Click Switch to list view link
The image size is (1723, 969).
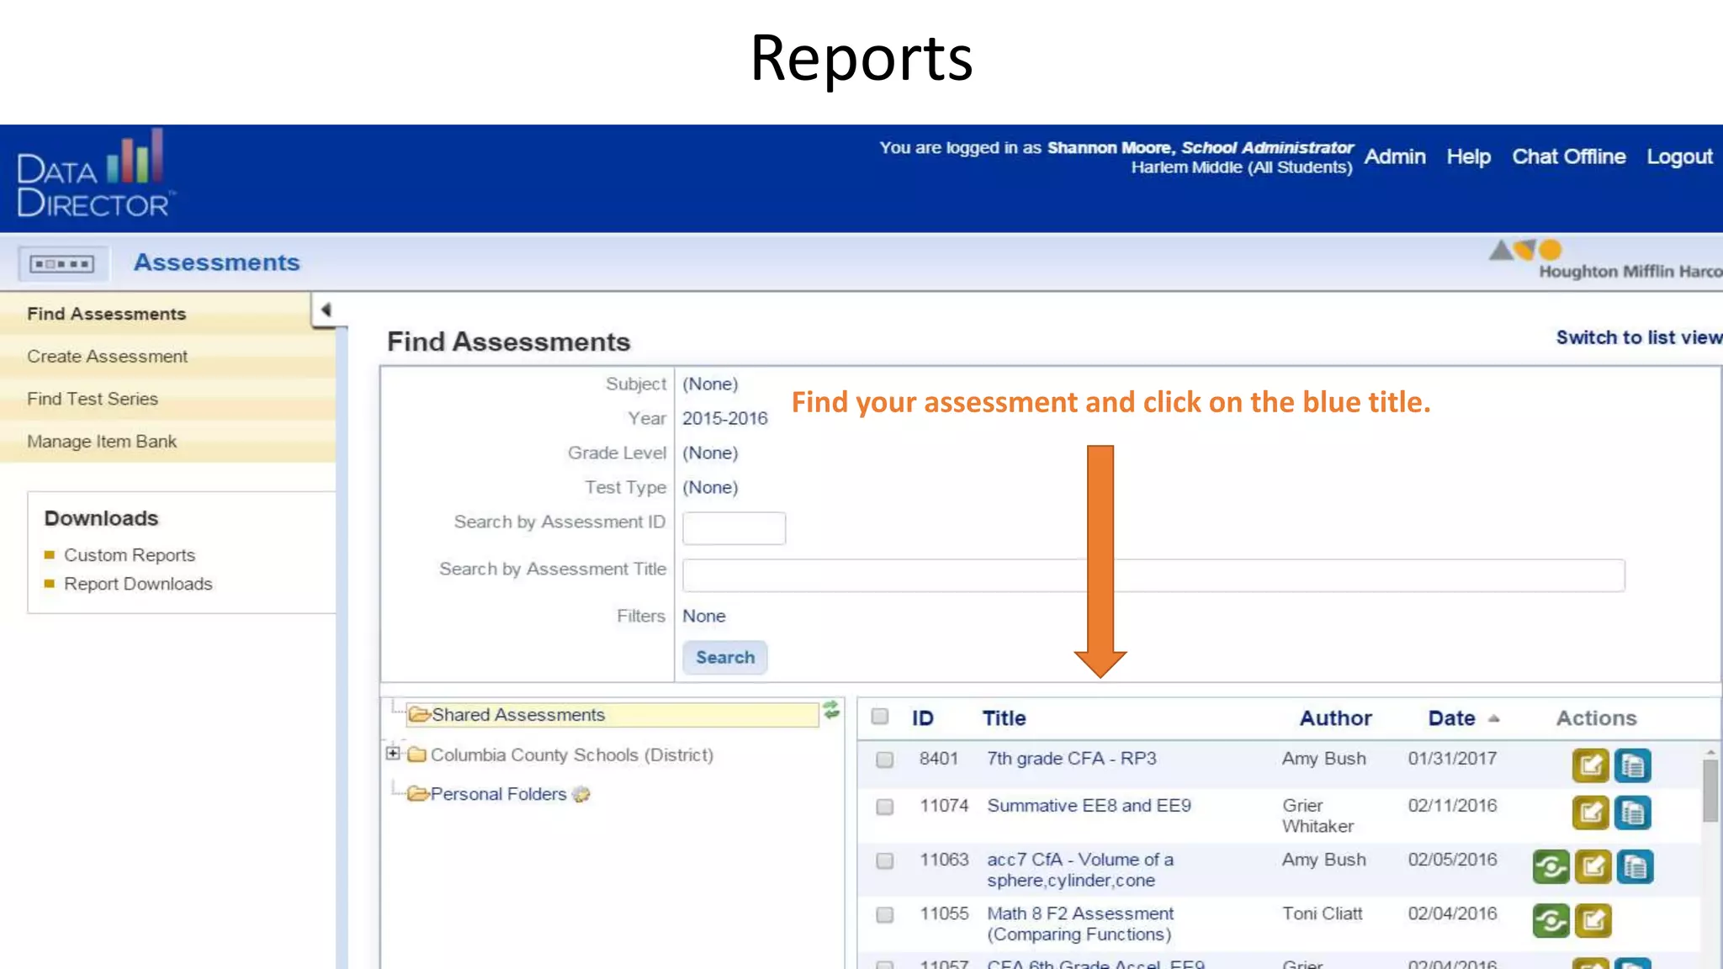pyautogui.click(x=1639, y=337)
